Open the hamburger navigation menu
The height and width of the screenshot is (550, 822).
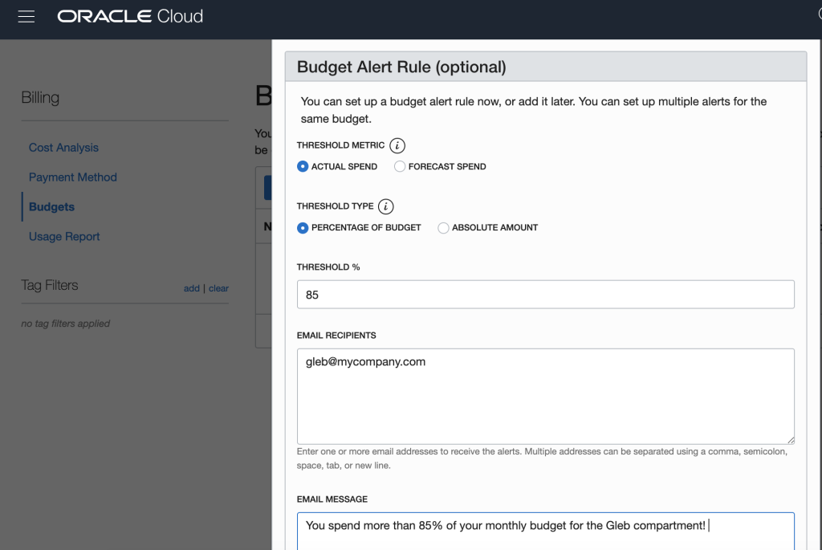tap(26, 17)
